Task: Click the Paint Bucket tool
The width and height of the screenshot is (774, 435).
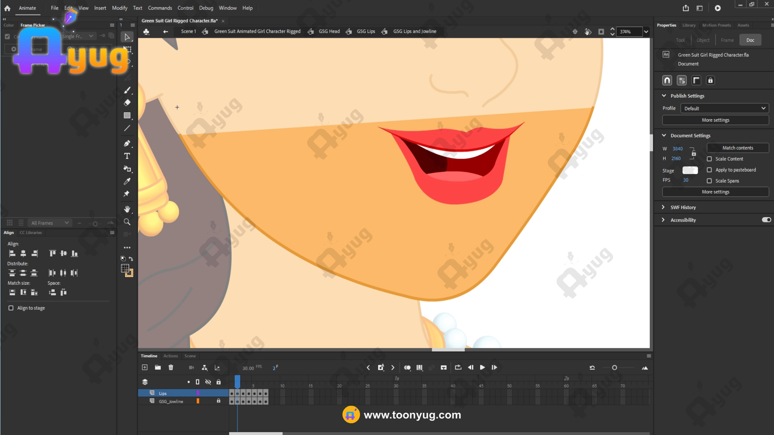Action: pos(127,169)
